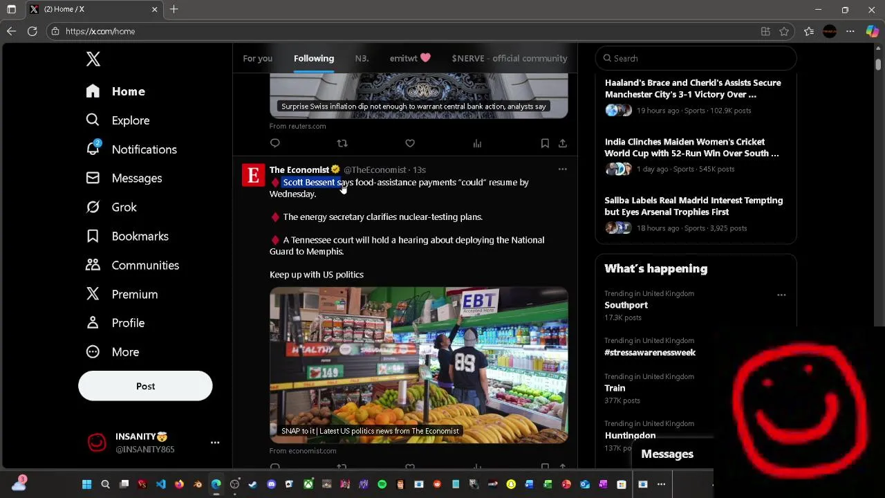
Task: Open Haaland's Brace Manchester City story
Action: [696, 96]
